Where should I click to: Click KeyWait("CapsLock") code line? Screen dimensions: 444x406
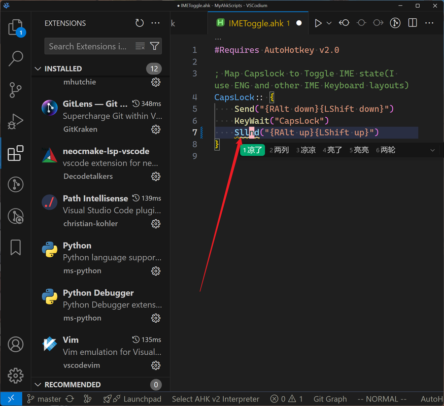pyautogui.click(x=282, y=121)
